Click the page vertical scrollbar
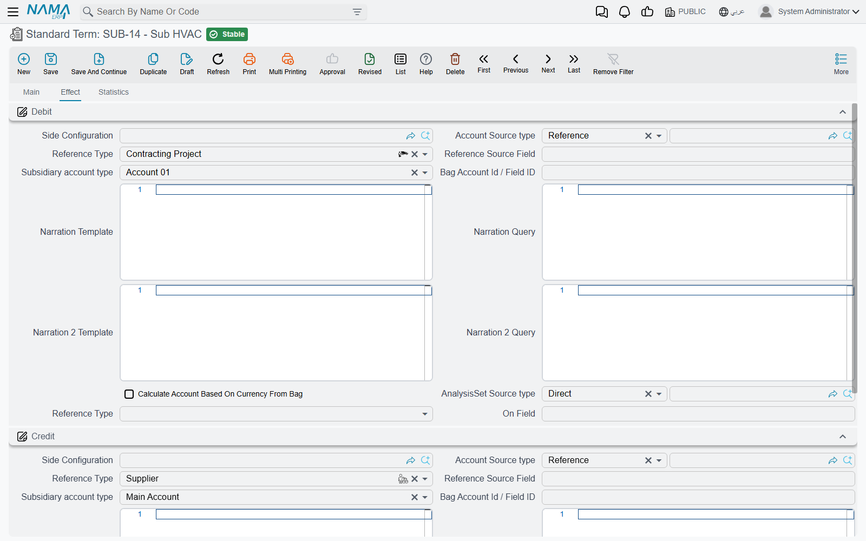Viewport: 866px width, 541px height. click(x=855, y=248)
